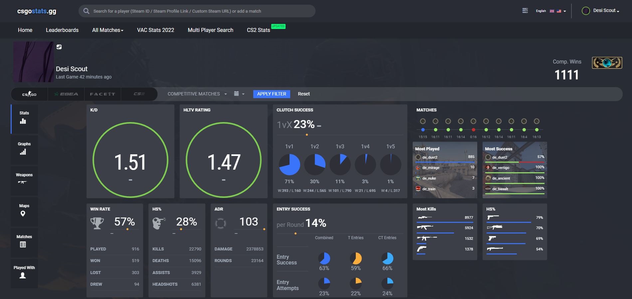Click the ADR circular icon
This screenshot has height=299, width=632.
[x=220, y=223]
